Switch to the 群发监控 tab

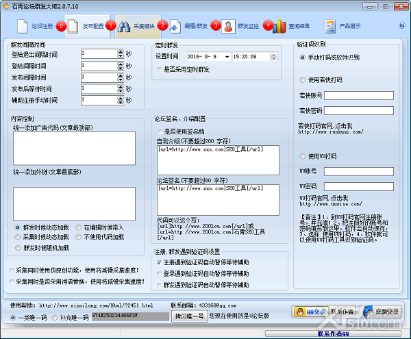click(248, 26)
